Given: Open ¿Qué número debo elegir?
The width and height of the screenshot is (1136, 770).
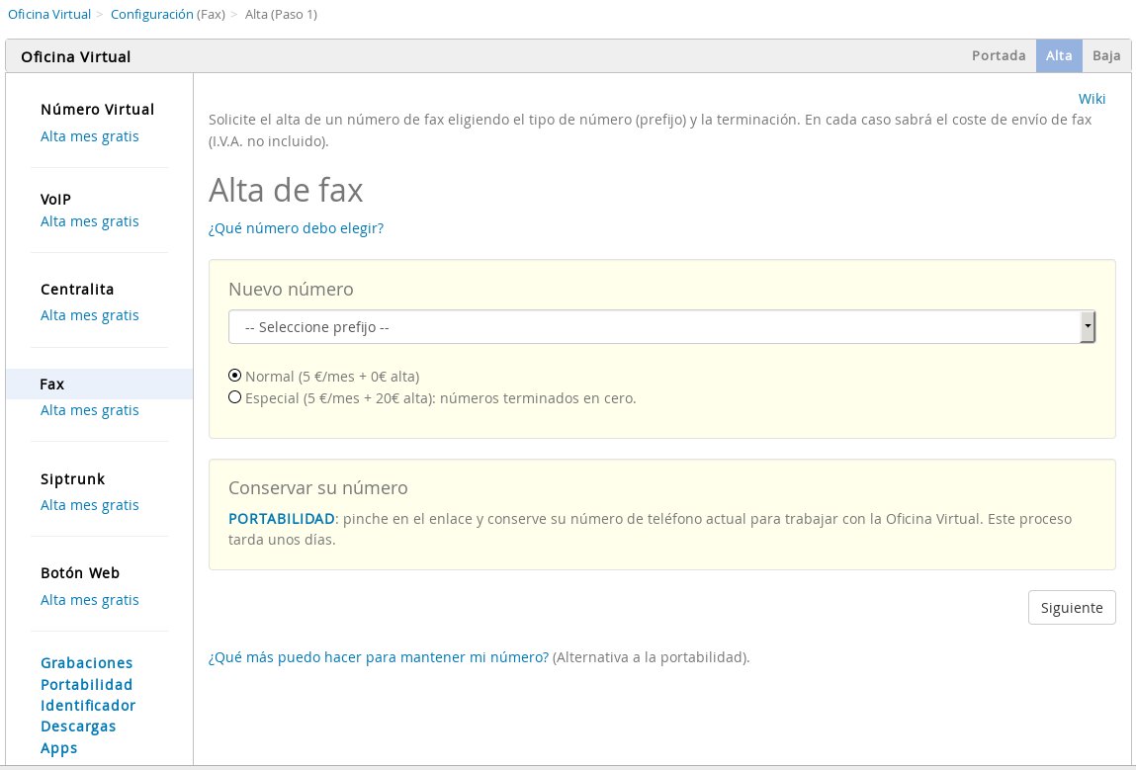Looking at the screenshot, I should click(296, 227).
